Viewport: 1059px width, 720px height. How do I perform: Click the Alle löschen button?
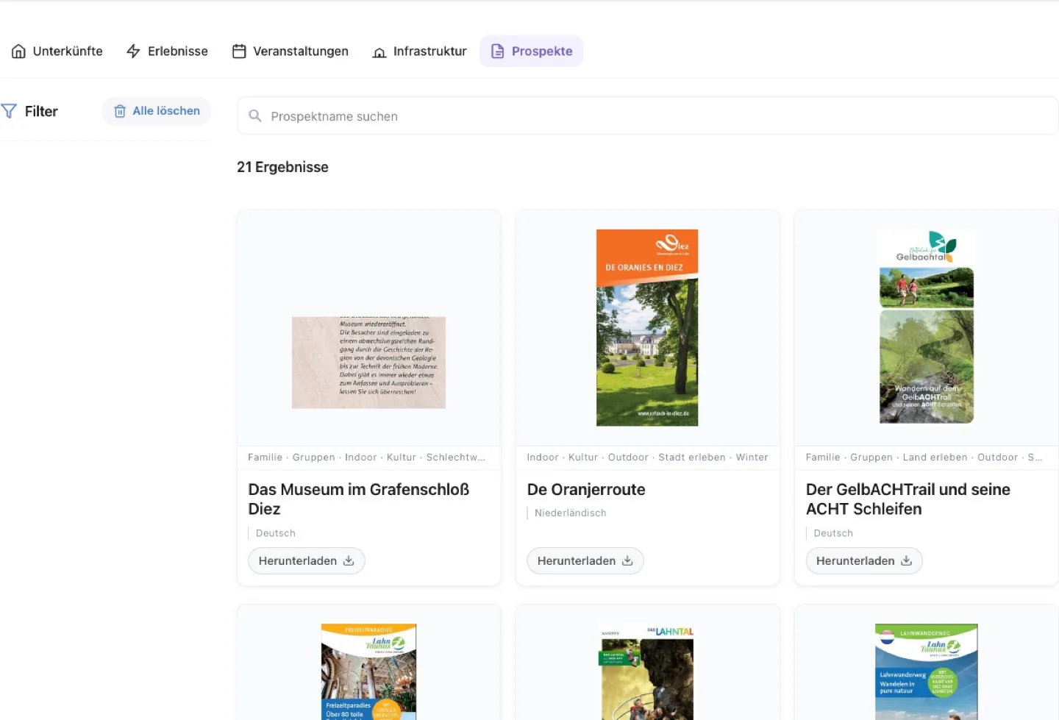click(157, 111)
